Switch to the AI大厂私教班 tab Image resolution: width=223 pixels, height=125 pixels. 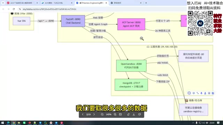(x=22, y=3)
